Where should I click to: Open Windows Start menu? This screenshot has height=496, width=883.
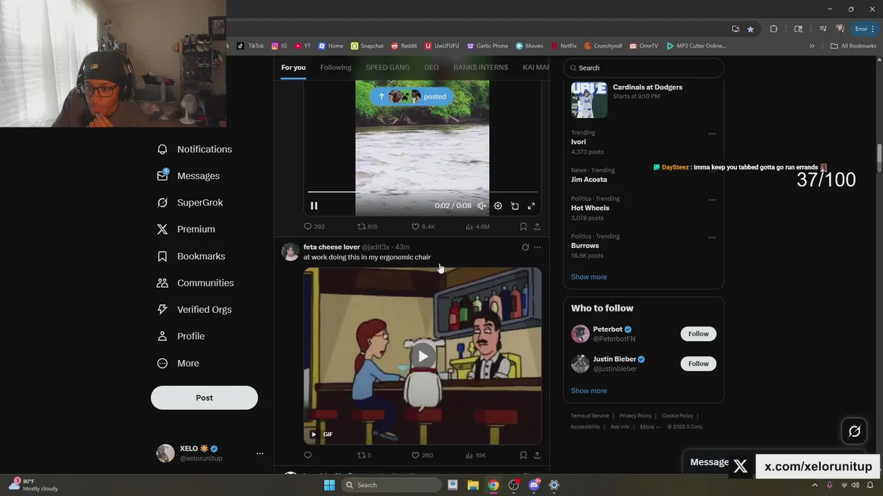(330, 485)
